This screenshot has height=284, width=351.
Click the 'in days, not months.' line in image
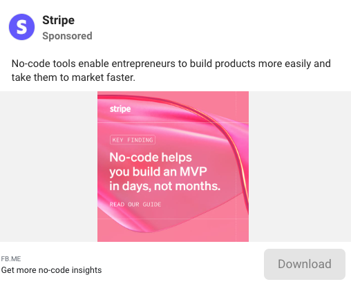(x=165, y=186)
